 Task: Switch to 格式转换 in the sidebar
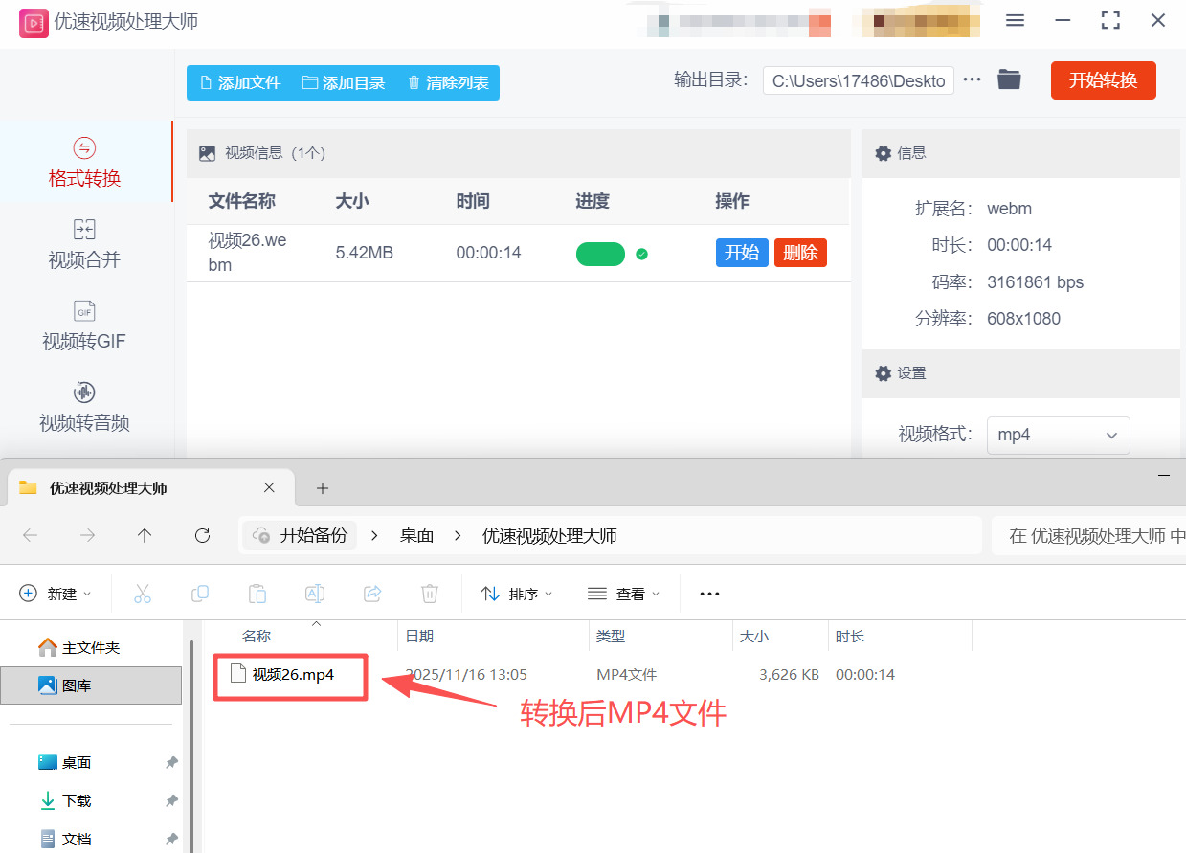click(x=84, y=163)
